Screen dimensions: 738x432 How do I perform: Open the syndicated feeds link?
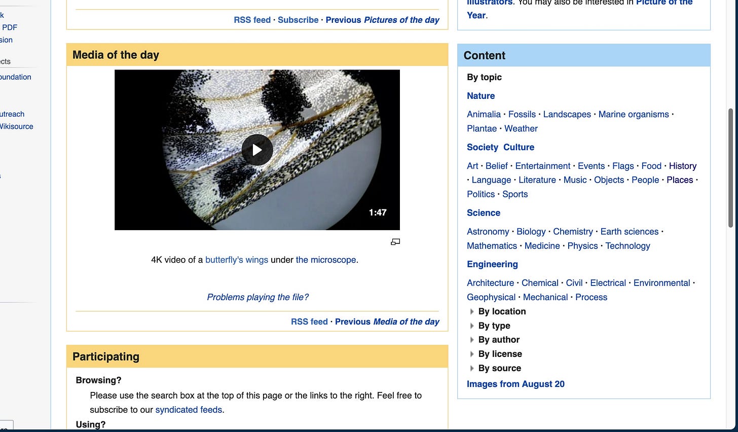coord(189,410)
